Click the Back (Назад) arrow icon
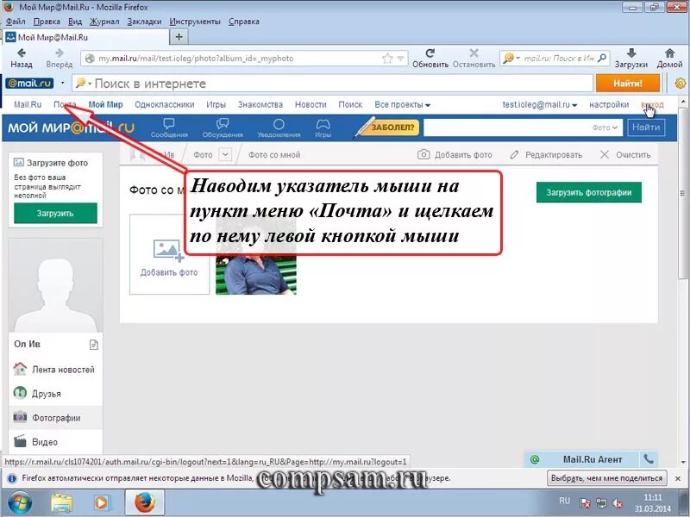690x517 pixels. [x=21, y=53]
